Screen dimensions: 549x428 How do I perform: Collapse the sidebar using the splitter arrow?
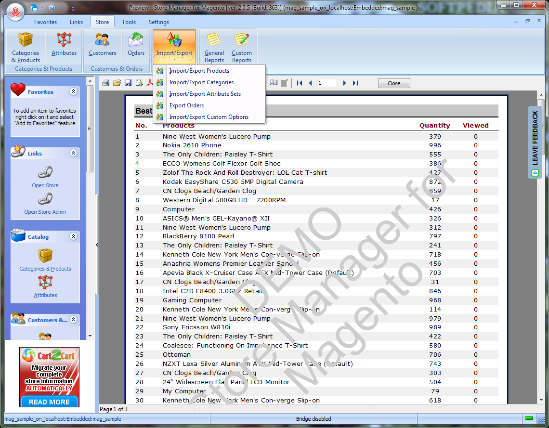97,245
